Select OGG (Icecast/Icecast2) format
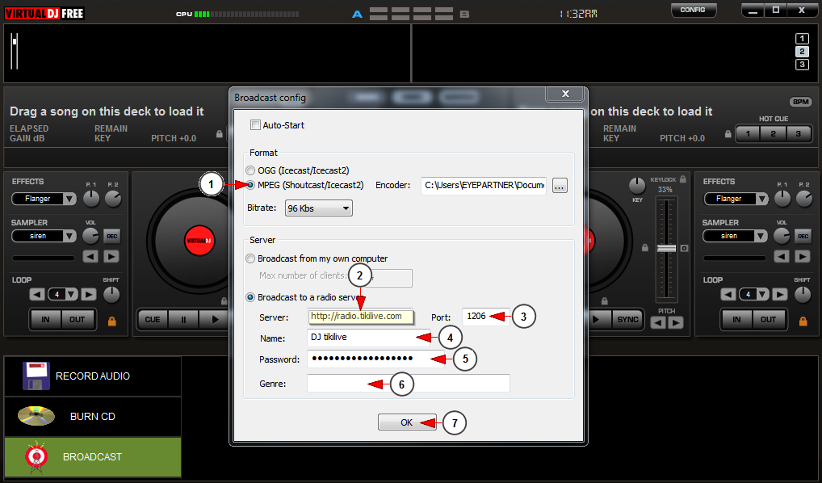 250,170
